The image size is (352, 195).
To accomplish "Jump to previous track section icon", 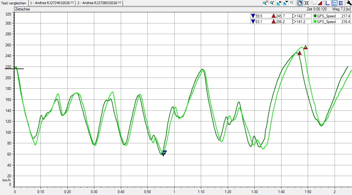I will coord(279,3).
